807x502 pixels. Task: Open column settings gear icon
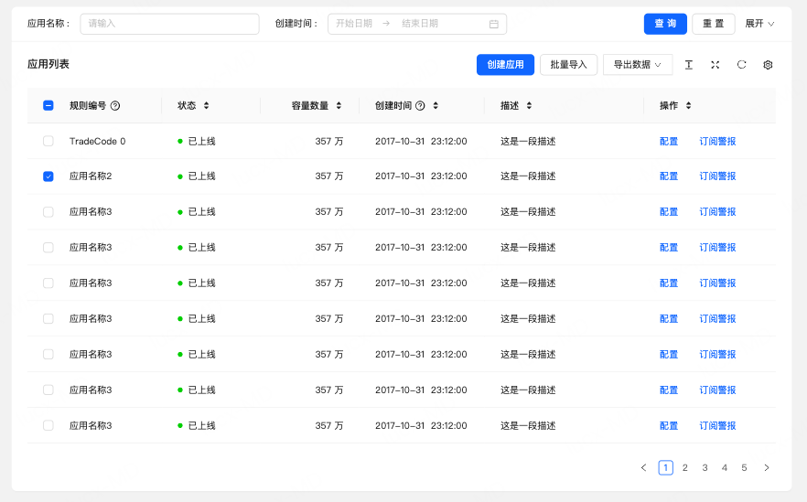[768, 65]
